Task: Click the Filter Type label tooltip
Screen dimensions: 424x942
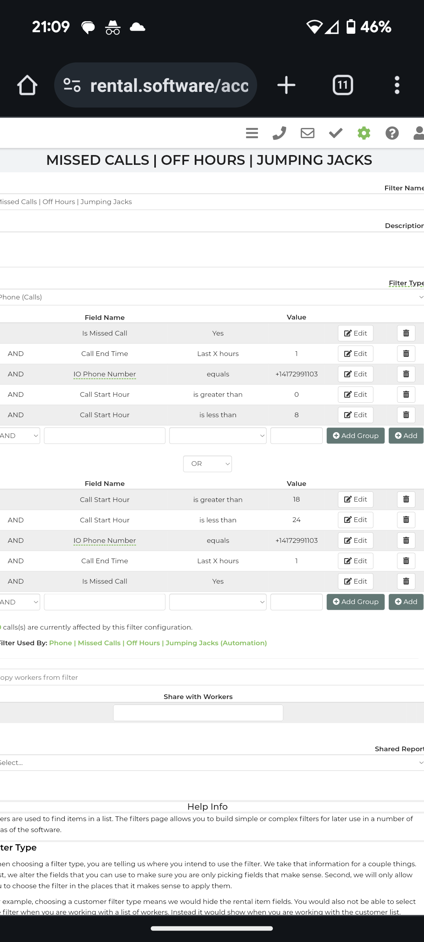Action: (406, 283)
